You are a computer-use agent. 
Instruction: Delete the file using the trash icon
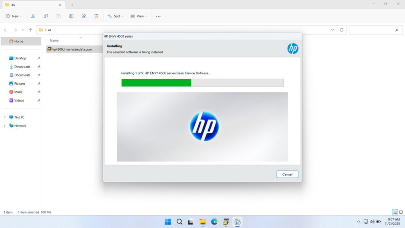click(96, 16)
